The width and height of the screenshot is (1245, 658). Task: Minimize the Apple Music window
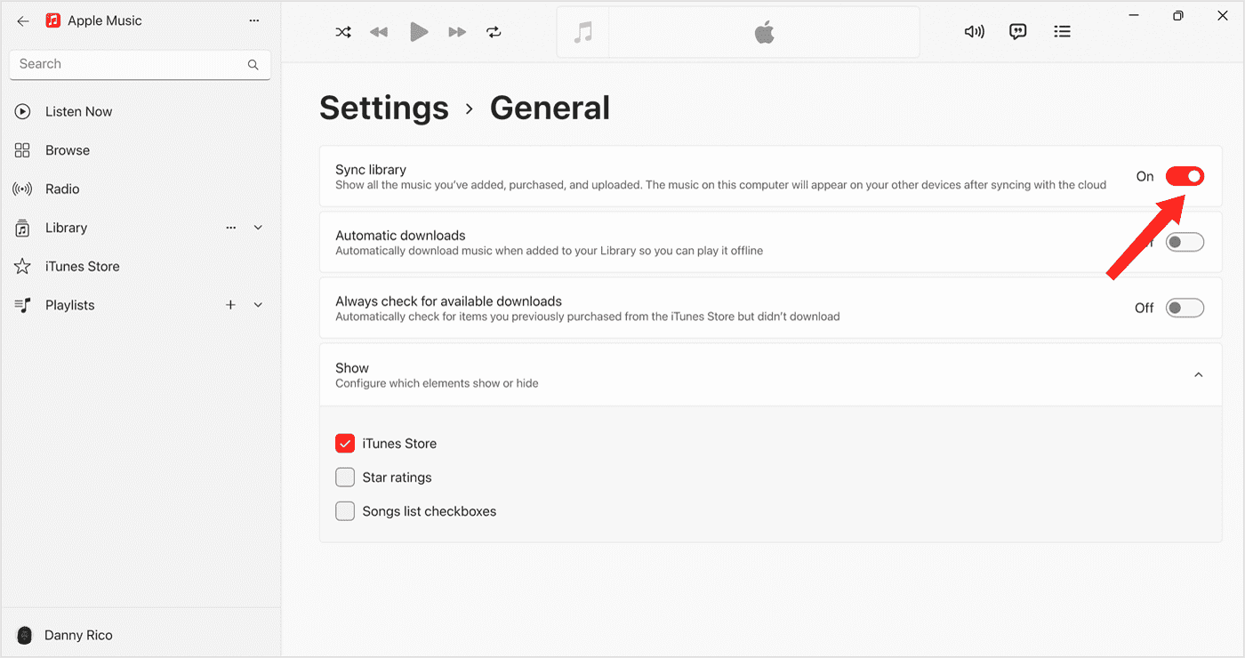1134,15
